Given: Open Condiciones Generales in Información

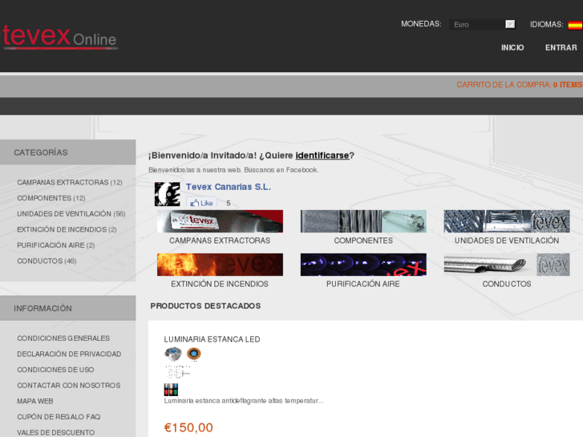Looking at the screenshot, I should tap(63, 338).
